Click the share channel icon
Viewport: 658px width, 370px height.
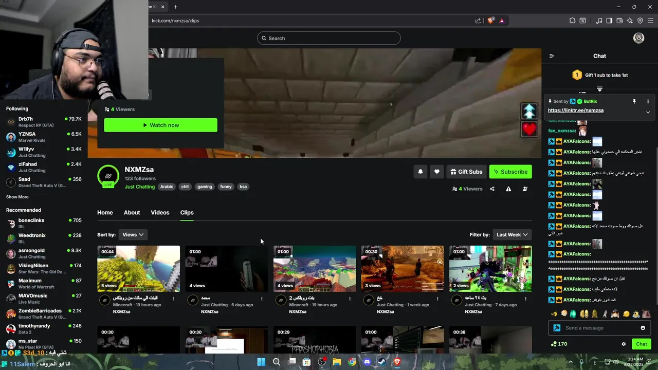pos(492,189)
